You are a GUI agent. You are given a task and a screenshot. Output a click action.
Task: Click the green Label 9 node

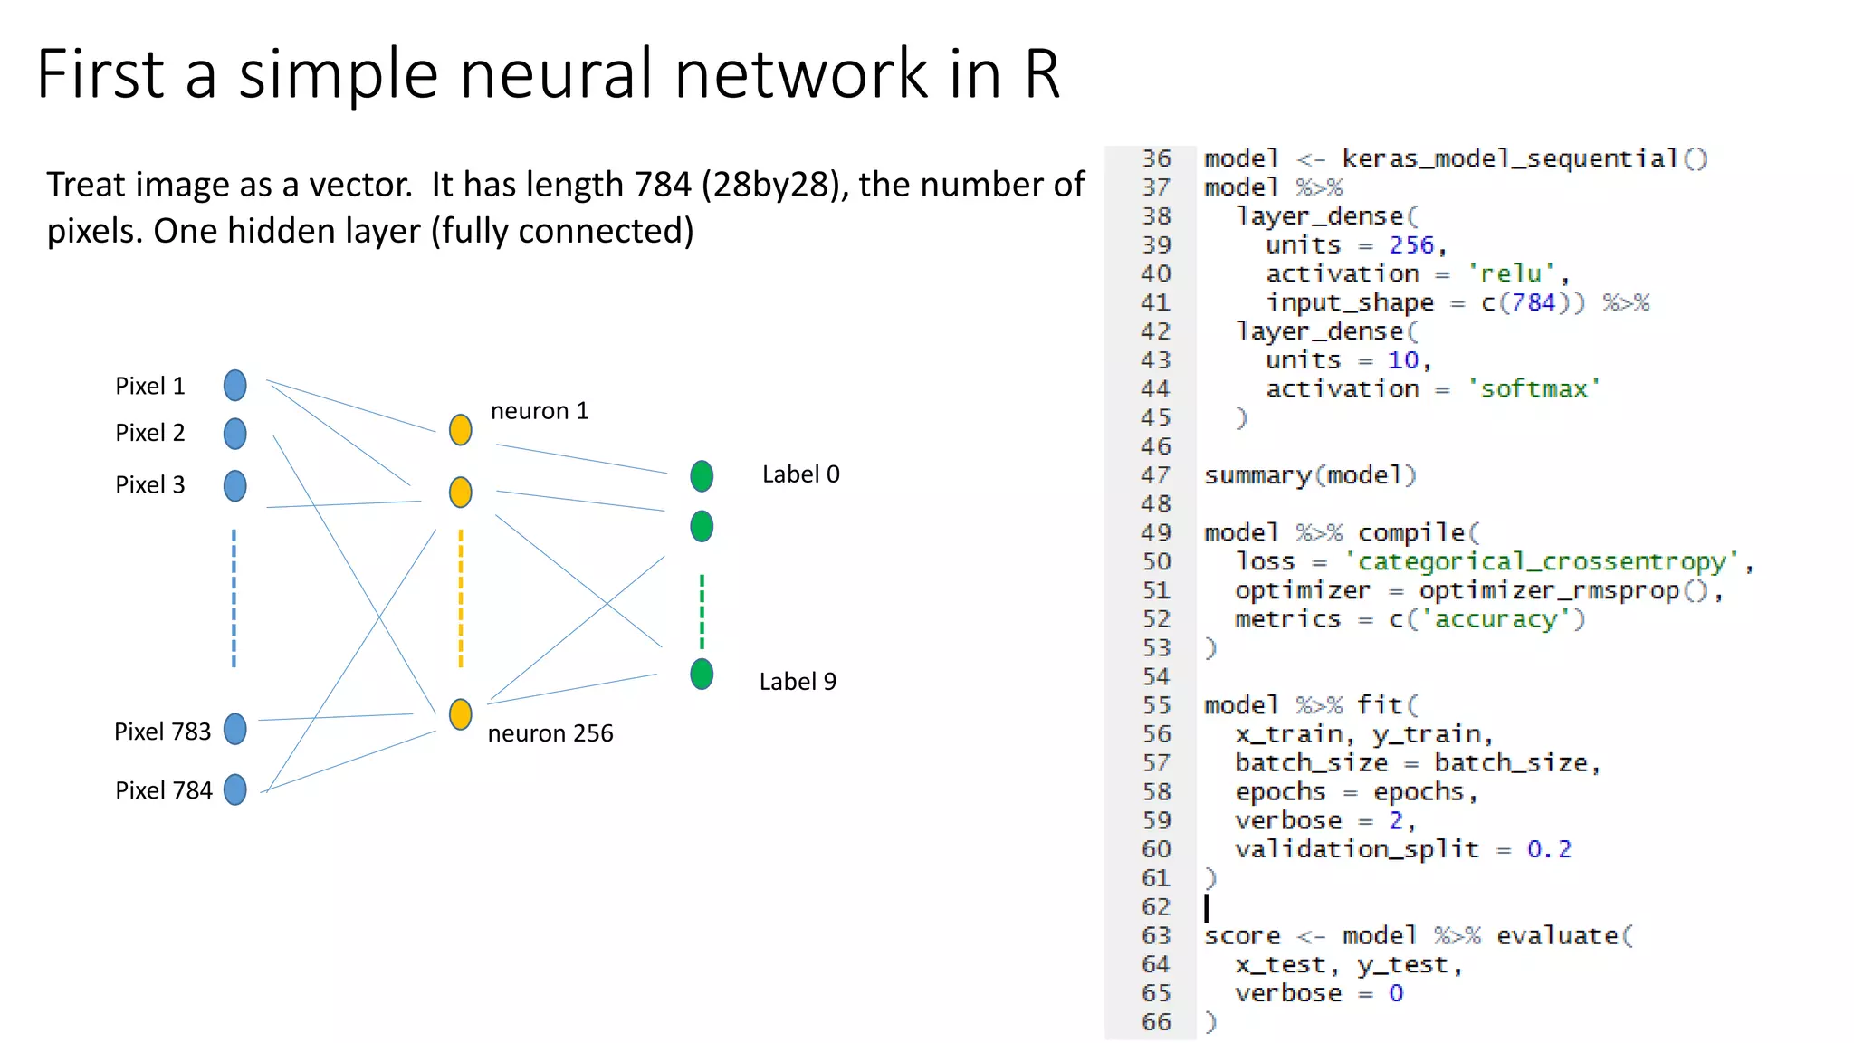[702, 674]
